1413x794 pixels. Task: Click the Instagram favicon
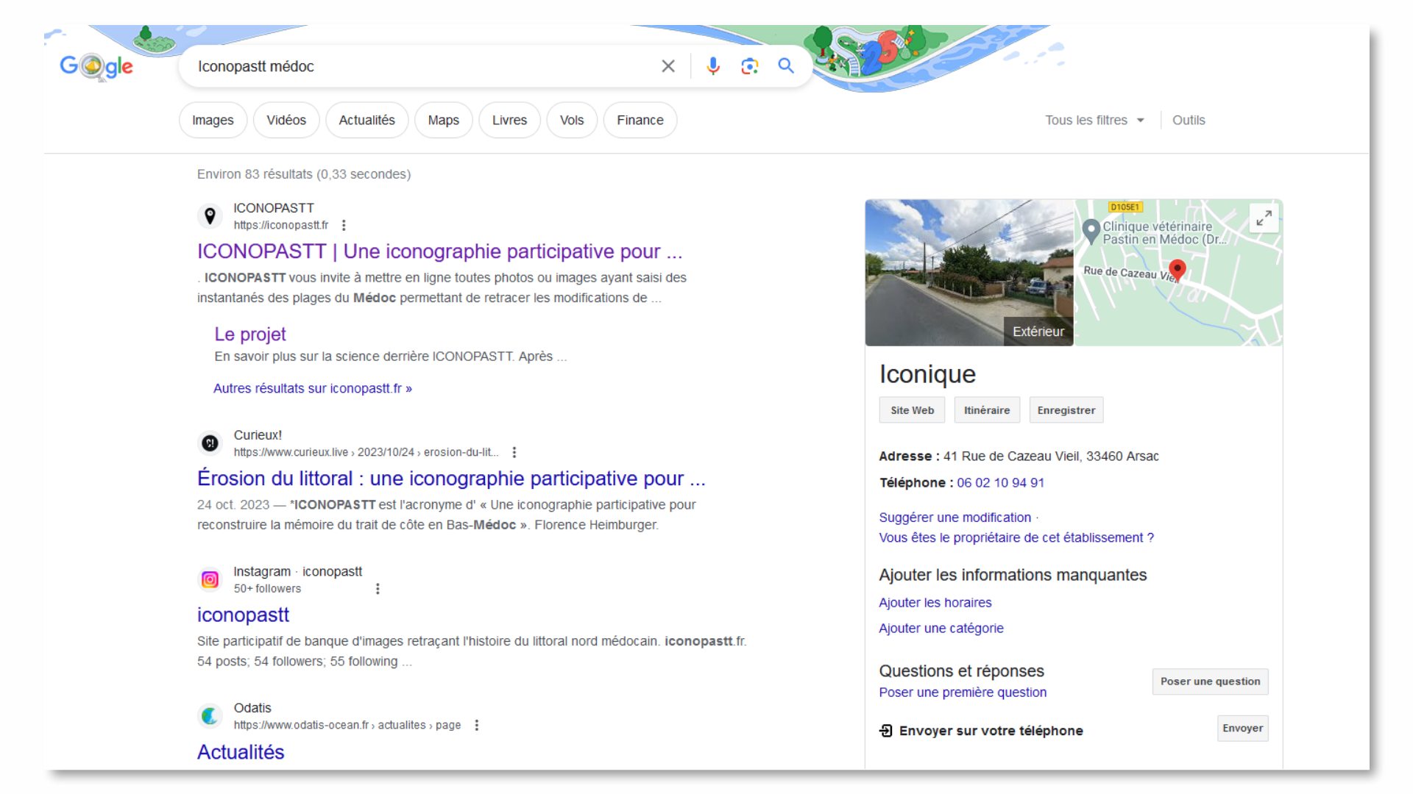210,579
